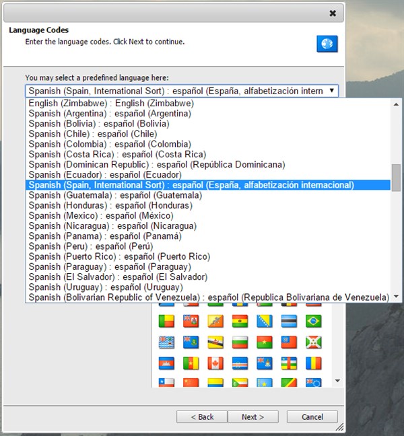The height and width of the screenshot is (436, 404).
Task: Select the Cape Verde flag icon
Action: click(x=240, y=363)
